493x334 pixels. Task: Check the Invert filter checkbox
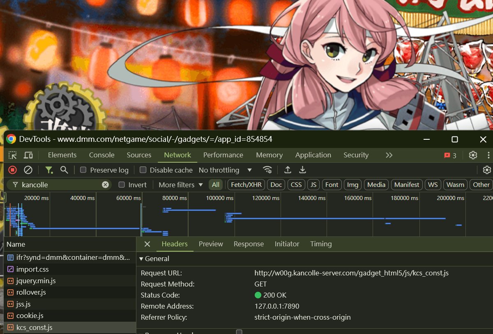pyautogui.click(x=122, y=185)
